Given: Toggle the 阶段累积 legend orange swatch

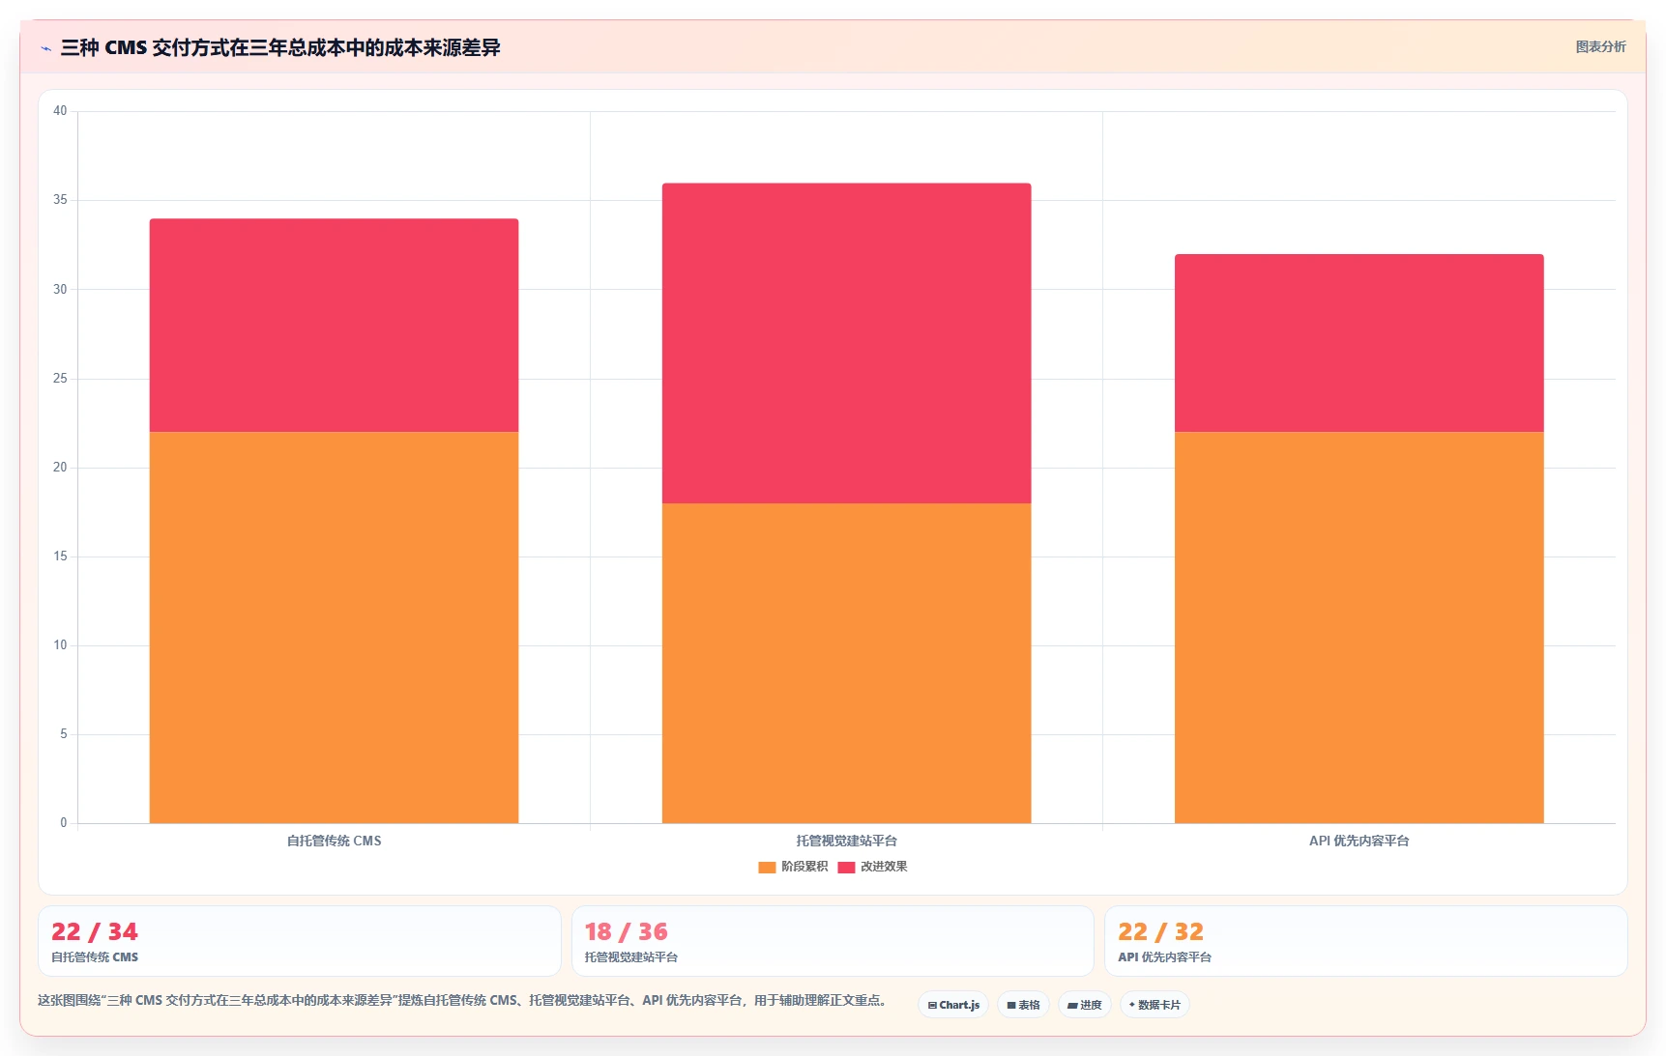Looking at the screenshot, I should pyautogui.click(x=767, y=867).
